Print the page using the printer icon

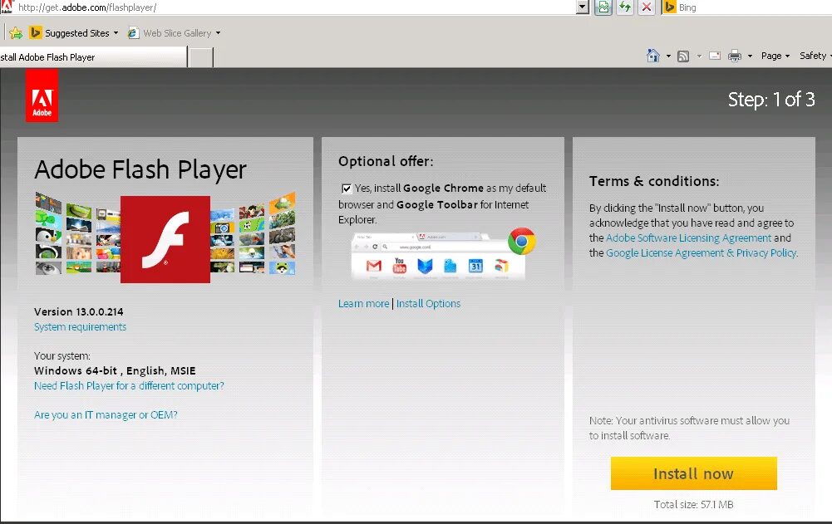pos(735,56)
